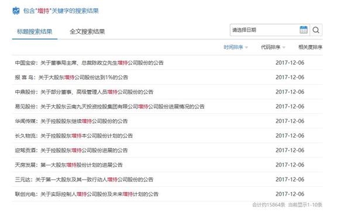Open the 中国宝安 announcement link
Viewport: 351px width, 216px height.
click(x=89, y=63)
